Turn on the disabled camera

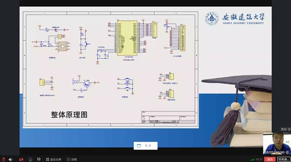[x=21, y=159]
